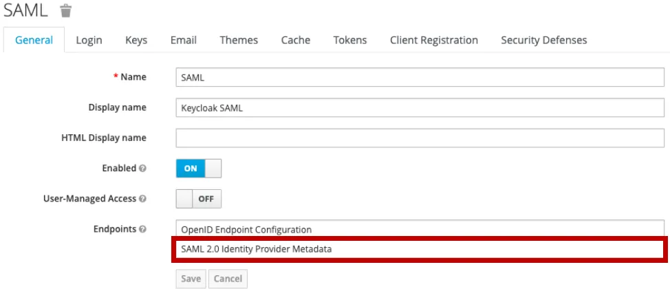Go to Security Defenses tab

pos(543,41)
